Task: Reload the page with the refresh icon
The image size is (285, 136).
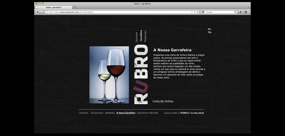Action: [198, 12]
